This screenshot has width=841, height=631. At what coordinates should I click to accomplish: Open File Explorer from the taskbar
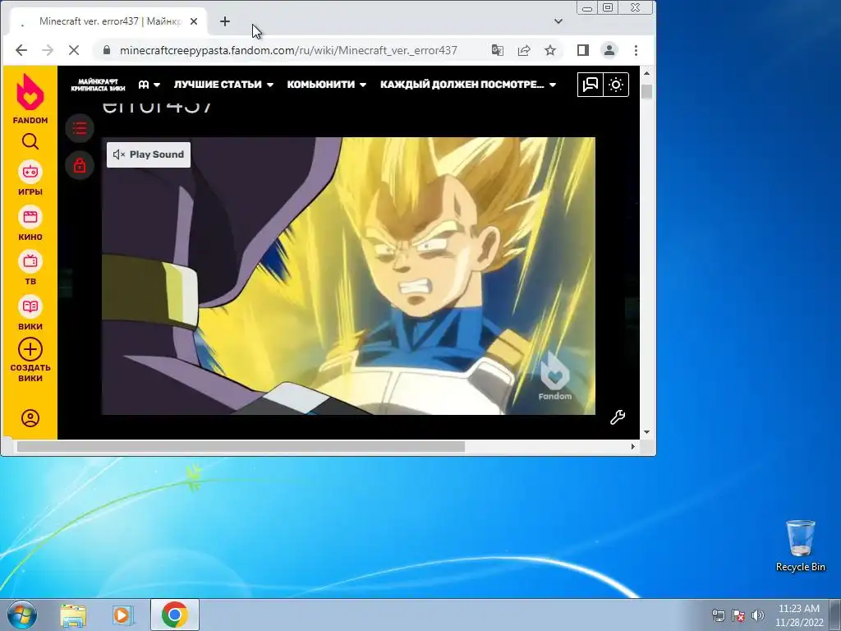click(73, 615)
